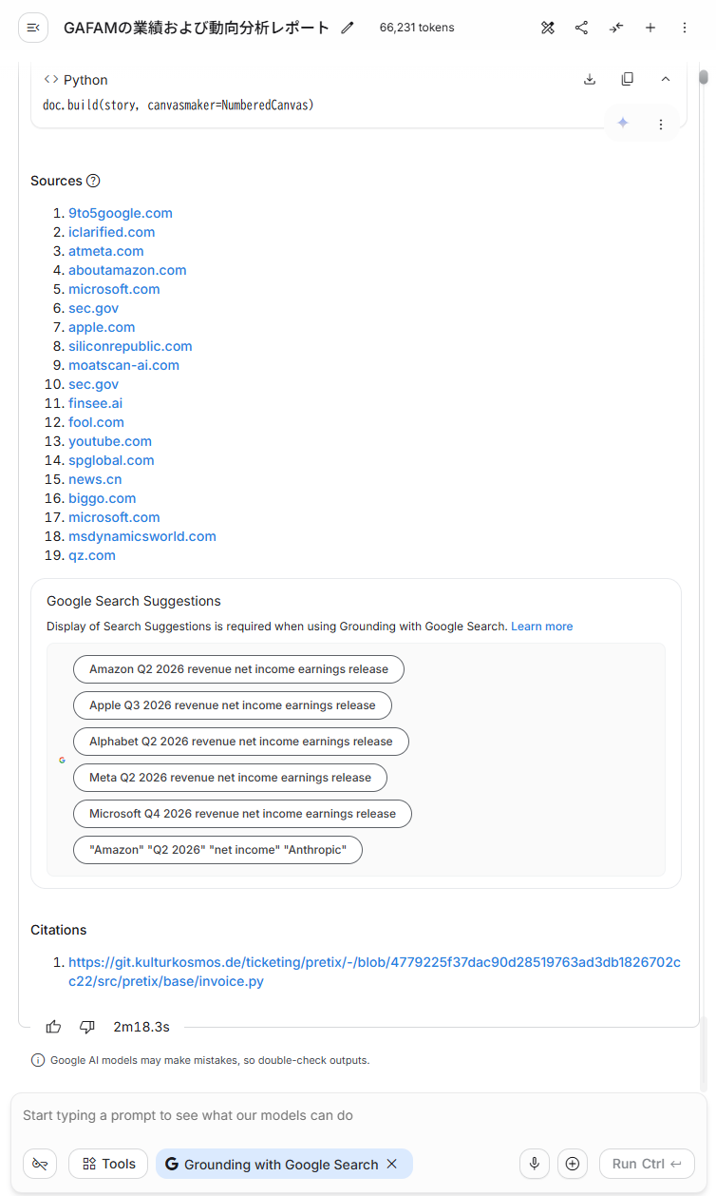The image size is (716, 1196).
Task: Focus the prompt text input field
Action: (358, 1115)
